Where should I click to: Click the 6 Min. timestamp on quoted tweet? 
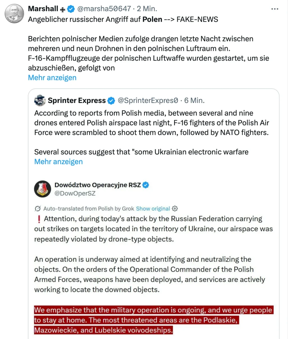[195, 100]
